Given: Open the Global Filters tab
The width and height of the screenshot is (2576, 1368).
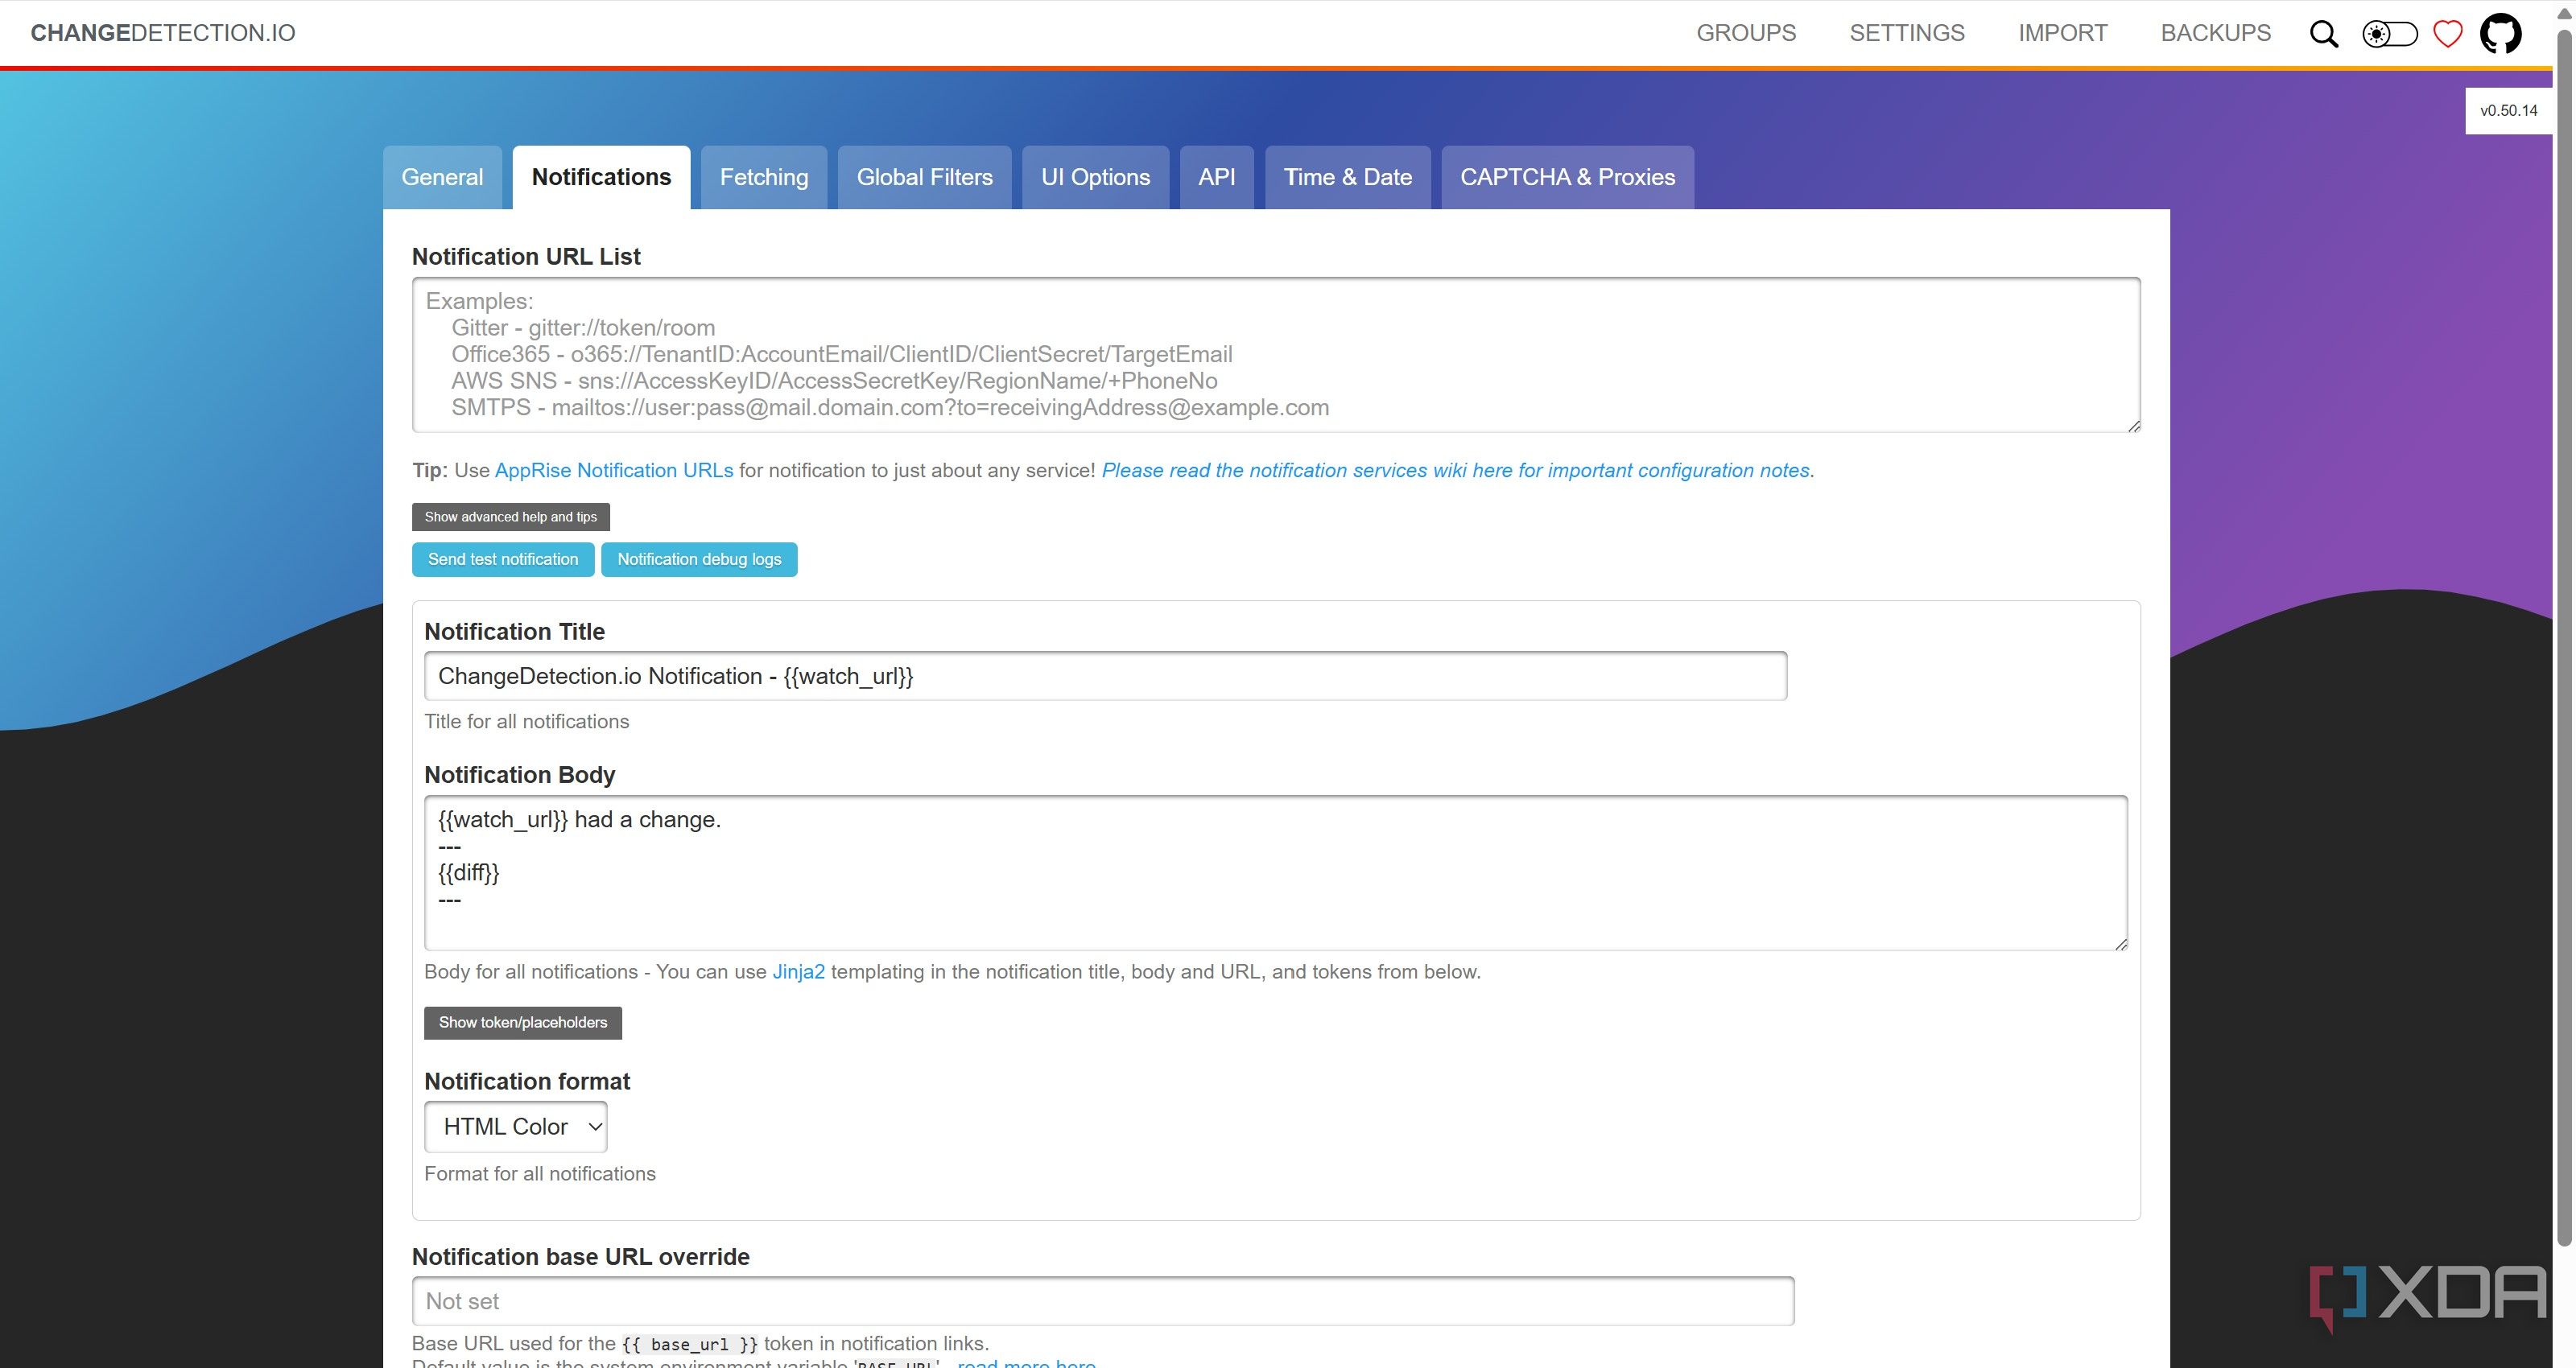Looking at the screenshot, I should click(x=924, y=177).
